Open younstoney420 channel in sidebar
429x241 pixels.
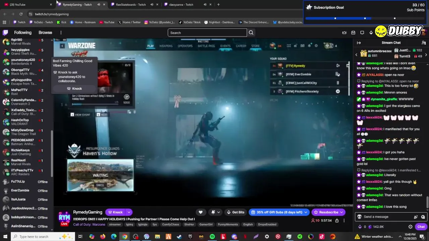(26, 62)
